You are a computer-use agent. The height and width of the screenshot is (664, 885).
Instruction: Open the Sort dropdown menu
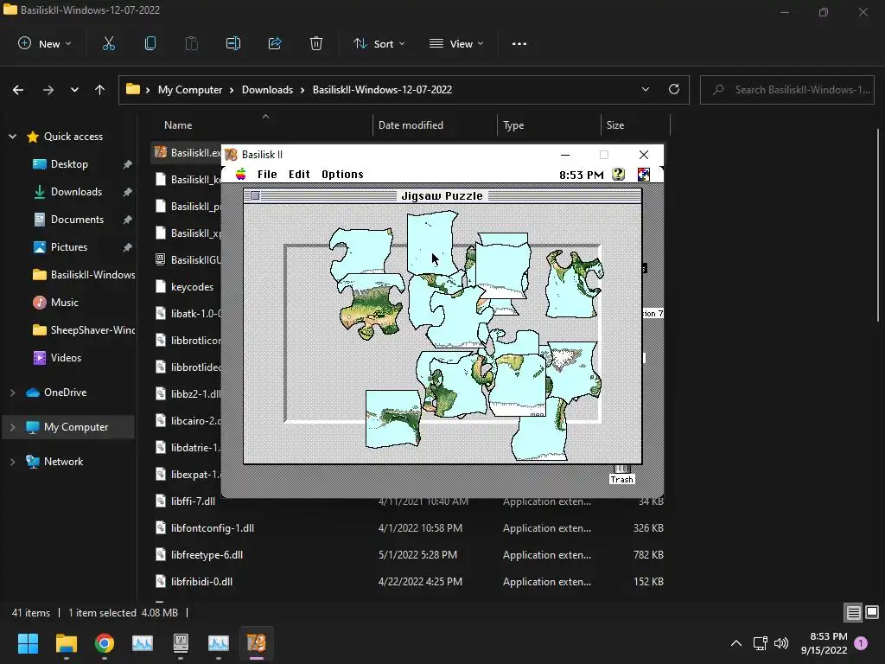pos(379,43)
